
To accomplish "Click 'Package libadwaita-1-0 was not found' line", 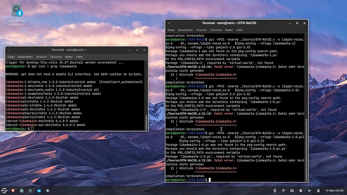I will point(223,98).
